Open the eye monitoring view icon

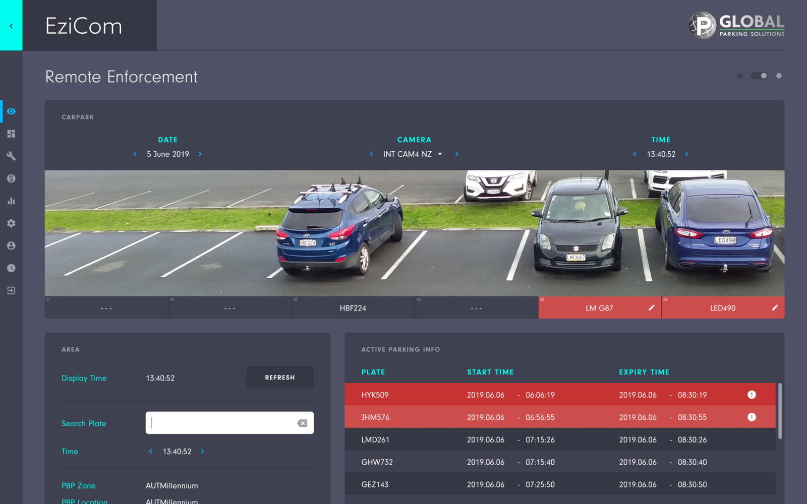tap(11, 111)
